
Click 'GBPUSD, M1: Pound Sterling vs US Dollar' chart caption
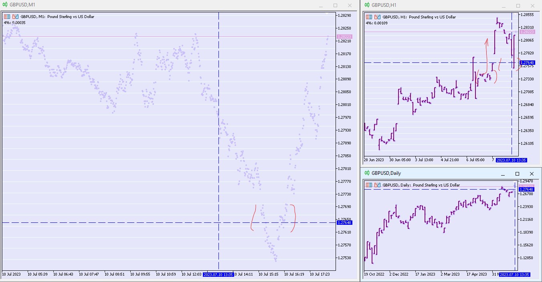[57, 17]
